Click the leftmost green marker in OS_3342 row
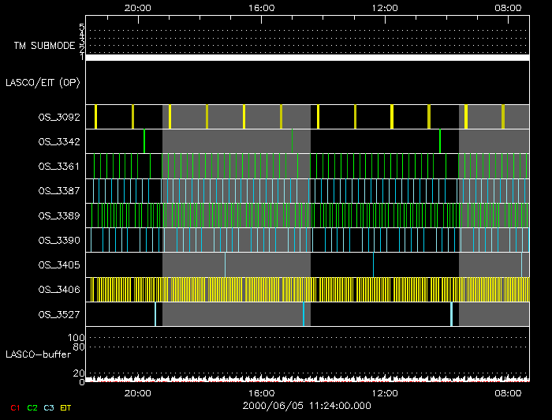 [x=144, y=141]
